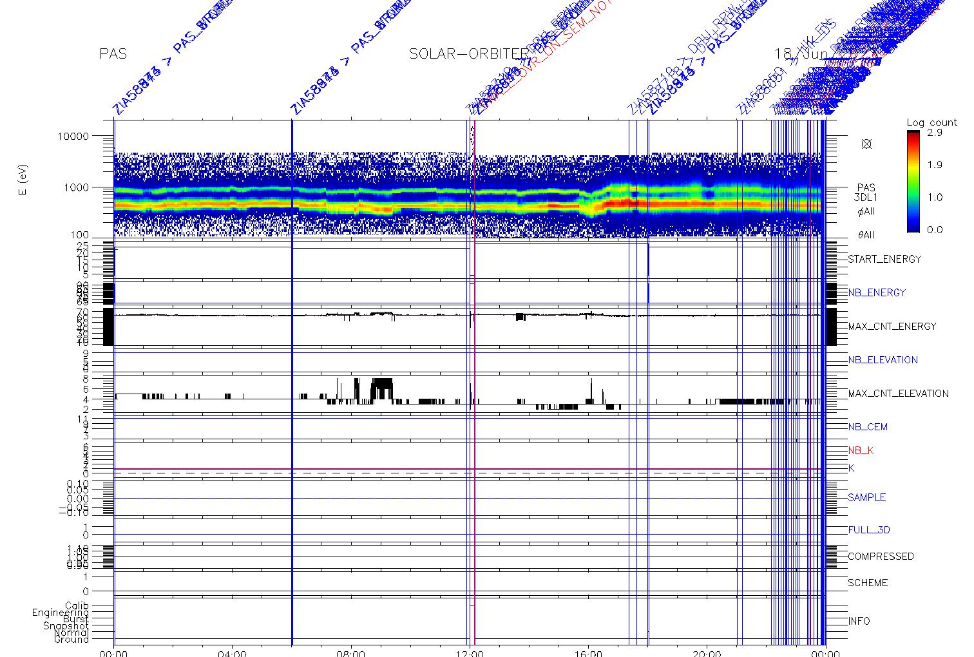Screen dimensions: 974x657
Task: Click the MAX_CNT_ENERGY panel label
Action: tap(892, 326)
